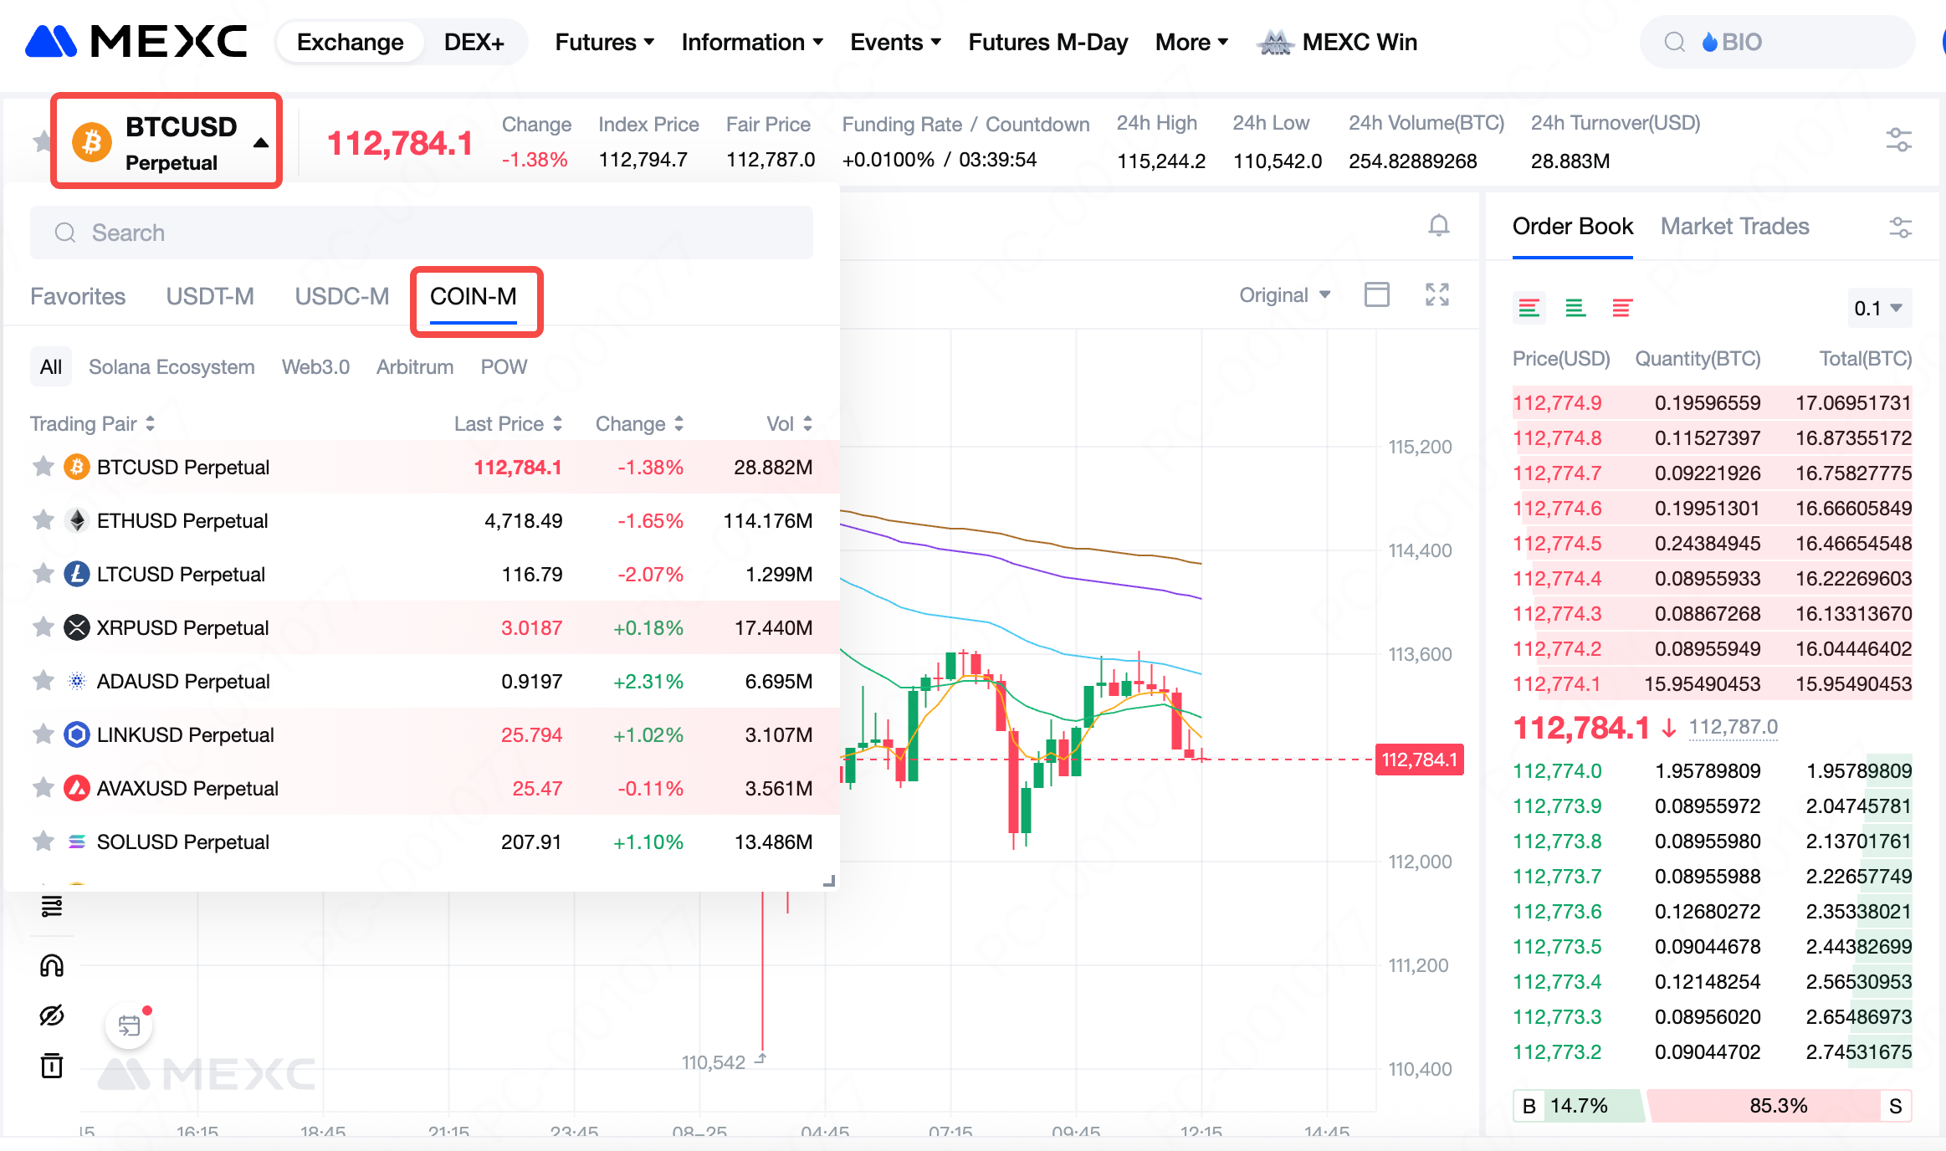Screen dimensions: 1946x1151
Task: Click the trading pair search field
Action: click(x=422, y=233)
